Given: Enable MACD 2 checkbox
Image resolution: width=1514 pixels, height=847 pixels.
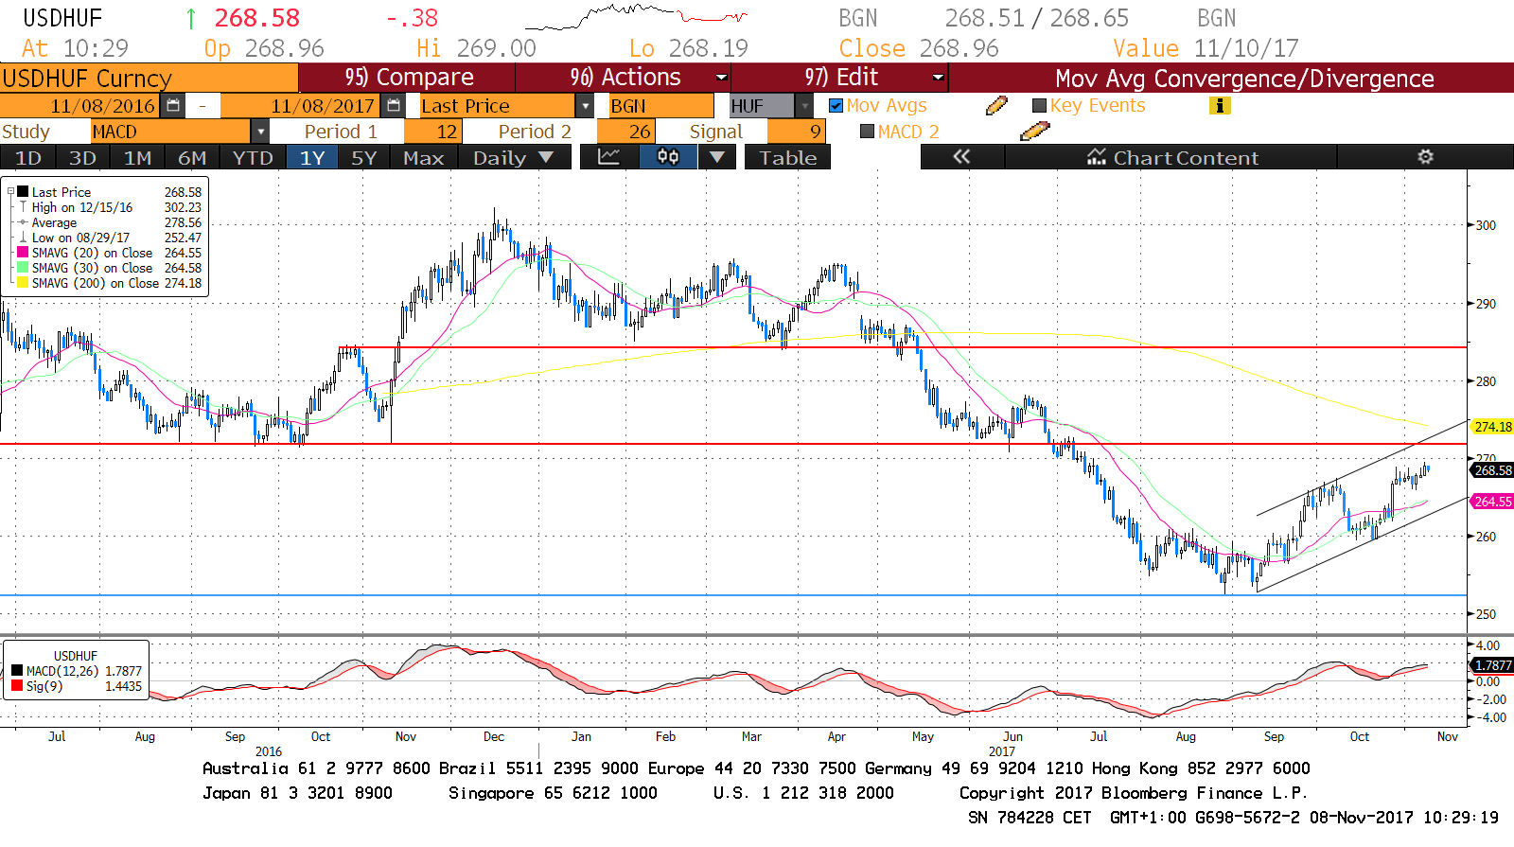Looking at the screenshot, I should [867, 132].
